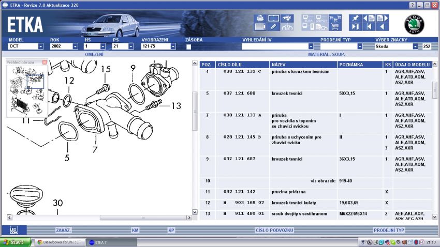Screen dimensions: 440x247
Task: Open the ROK year dropdown
Action: [75, 47]
